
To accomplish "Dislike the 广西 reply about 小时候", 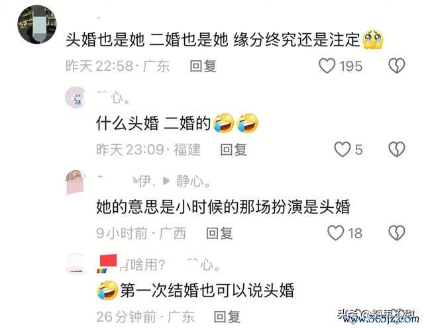I will coord(397,233).
